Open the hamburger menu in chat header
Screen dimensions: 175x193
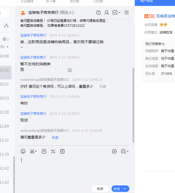127,13
